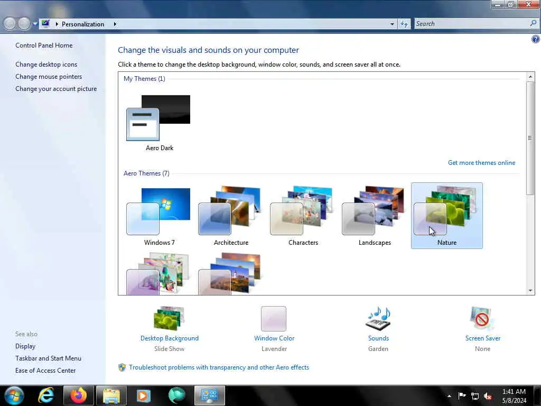This screenshot has width=541, height=406.
Task: Open Change mouse pointers
Action: [49, 77]
